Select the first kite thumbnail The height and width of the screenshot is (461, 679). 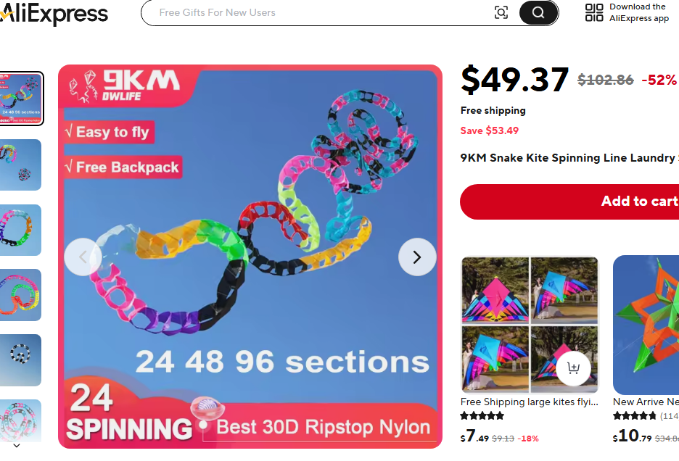pyautogui.click(x=20, y=99)
